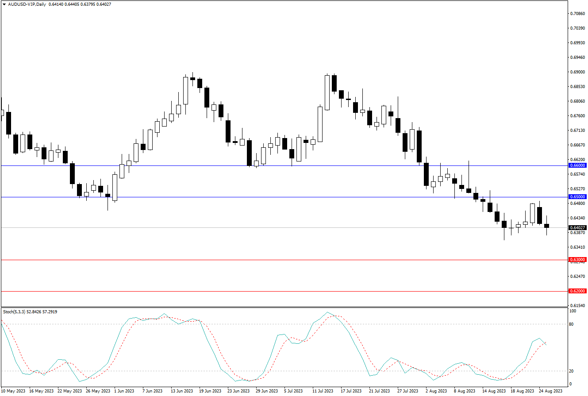The height and width of the screenshot is (396, 588).
Task: Click the 100 level on stochastic scale
Action: point(572,311)
